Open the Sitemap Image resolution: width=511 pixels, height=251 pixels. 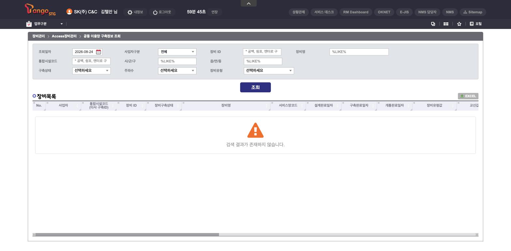(473, 12)
